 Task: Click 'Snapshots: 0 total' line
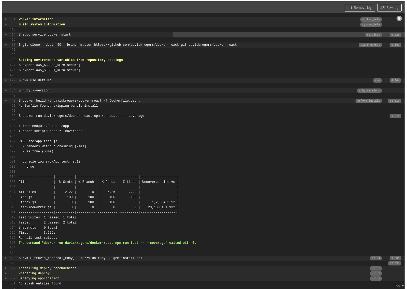(38, 228)
